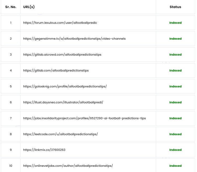Select serial number 7 cell
This screenshot has width=197, height=172.
coord(11,118)
